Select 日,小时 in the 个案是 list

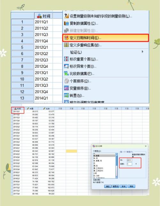click(104, 176)
